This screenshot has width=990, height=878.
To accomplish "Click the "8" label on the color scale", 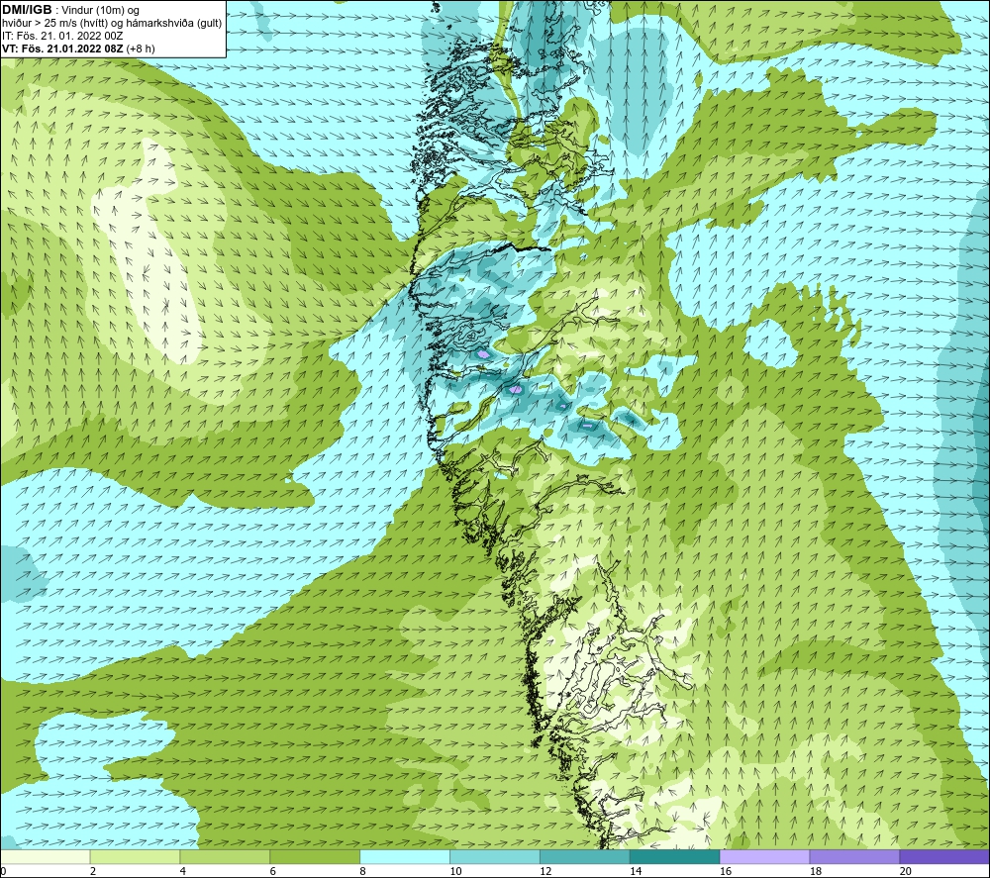I will [362, 872].
